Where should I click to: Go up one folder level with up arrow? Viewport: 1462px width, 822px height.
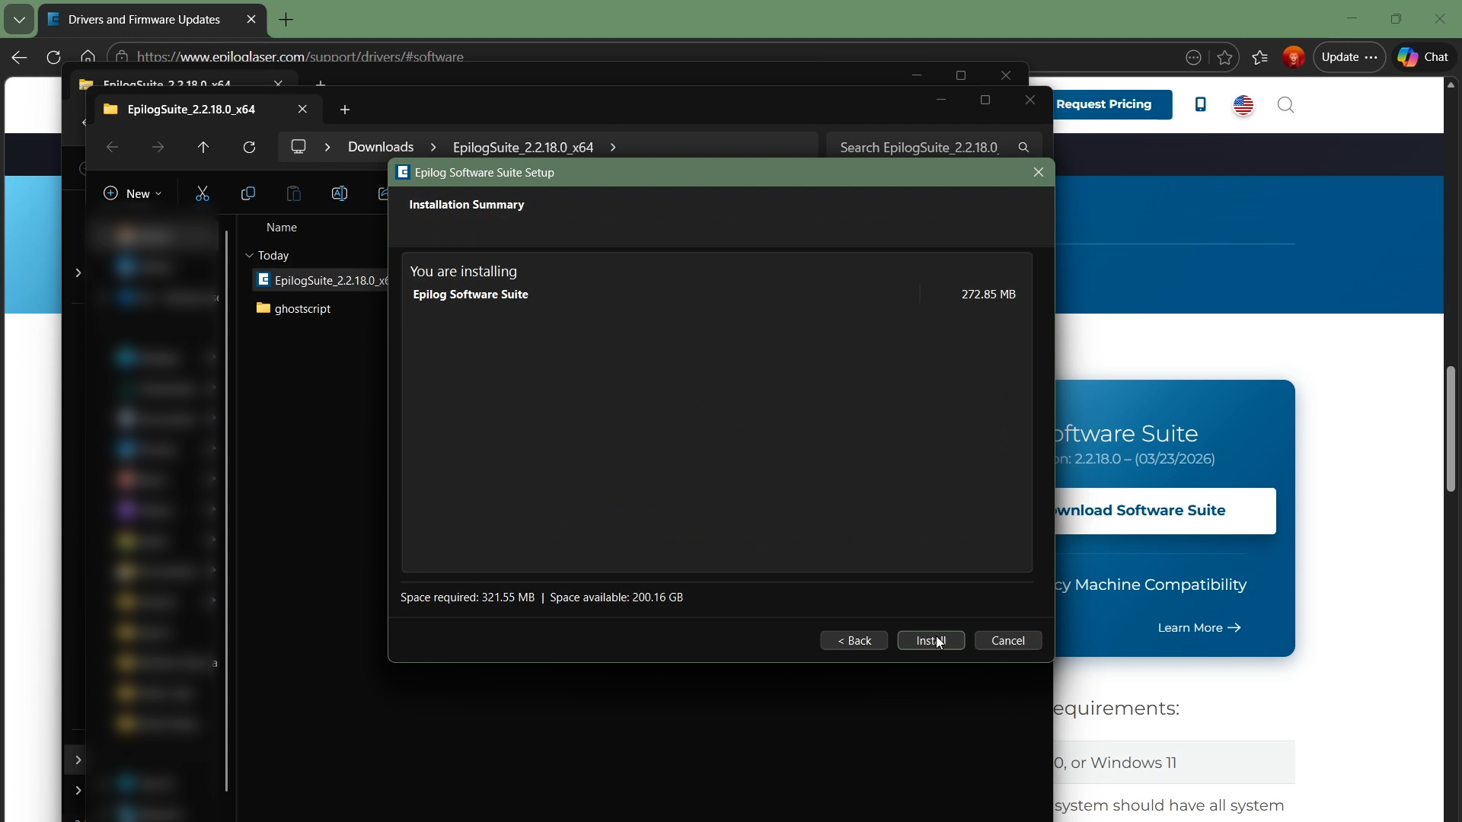tap(203, 148)
